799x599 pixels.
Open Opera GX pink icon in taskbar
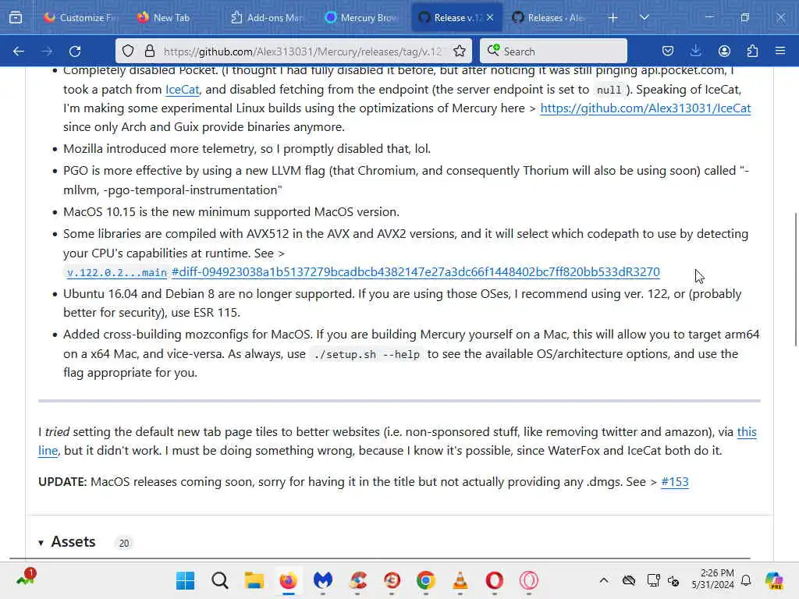529,580
